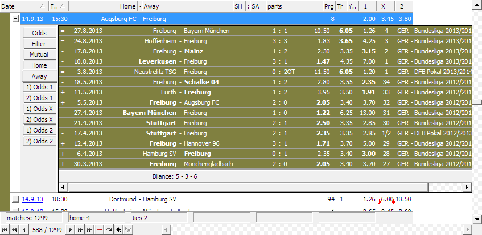Open the 14.9.13 link for Augsburg match

click(32, 19)
